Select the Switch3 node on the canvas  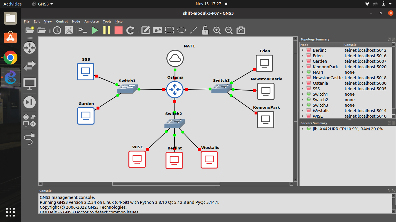point(221,89)
